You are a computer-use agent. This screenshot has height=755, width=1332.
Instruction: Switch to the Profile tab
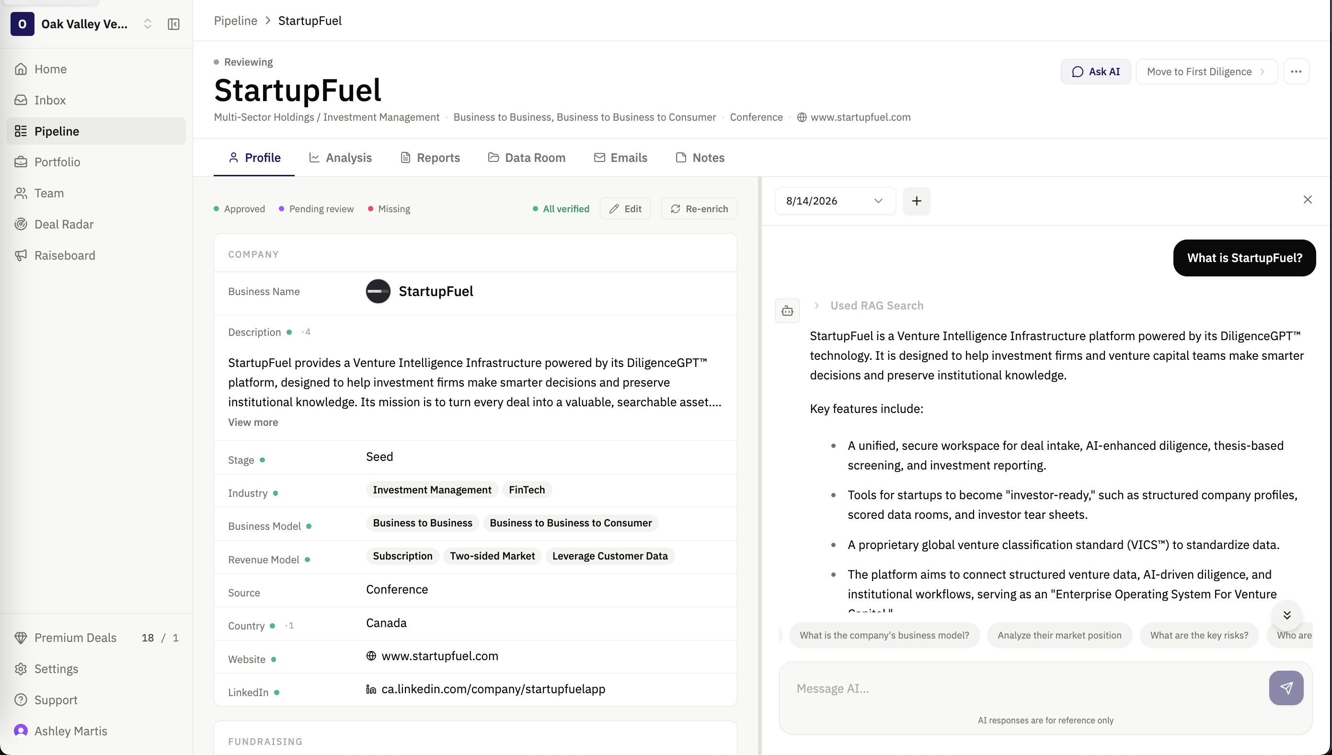(x=254, y=158)
